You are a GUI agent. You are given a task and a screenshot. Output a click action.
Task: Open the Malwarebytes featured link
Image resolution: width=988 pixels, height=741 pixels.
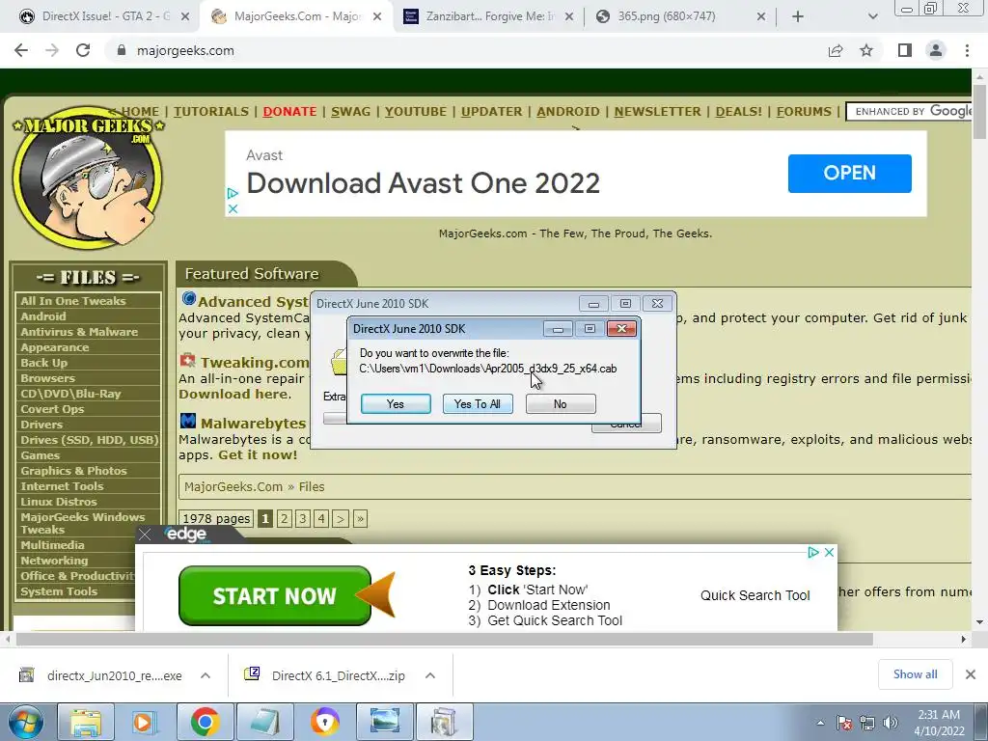[x=253, y=423]
